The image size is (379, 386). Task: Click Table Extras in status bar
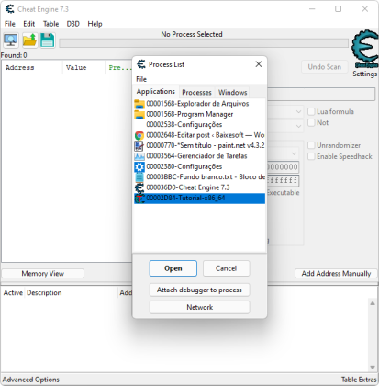[x=359, y=380]
